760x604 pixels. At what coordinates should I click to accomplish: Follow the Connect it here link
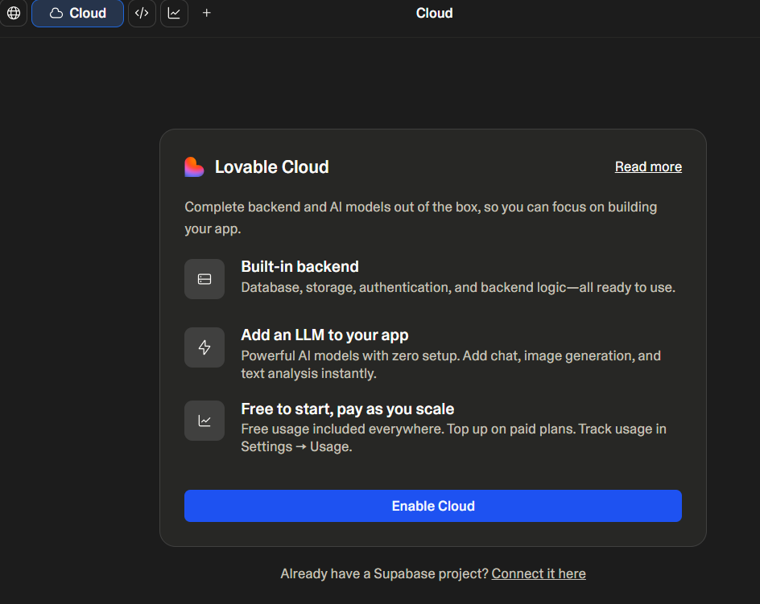(x=539, y=573)
